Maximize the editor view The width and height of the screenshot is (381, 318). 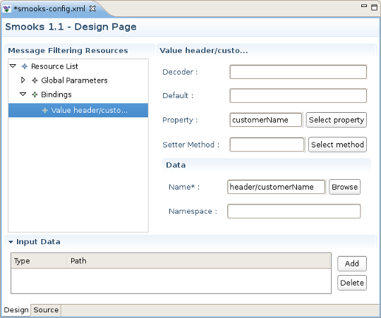click(374, 7)
